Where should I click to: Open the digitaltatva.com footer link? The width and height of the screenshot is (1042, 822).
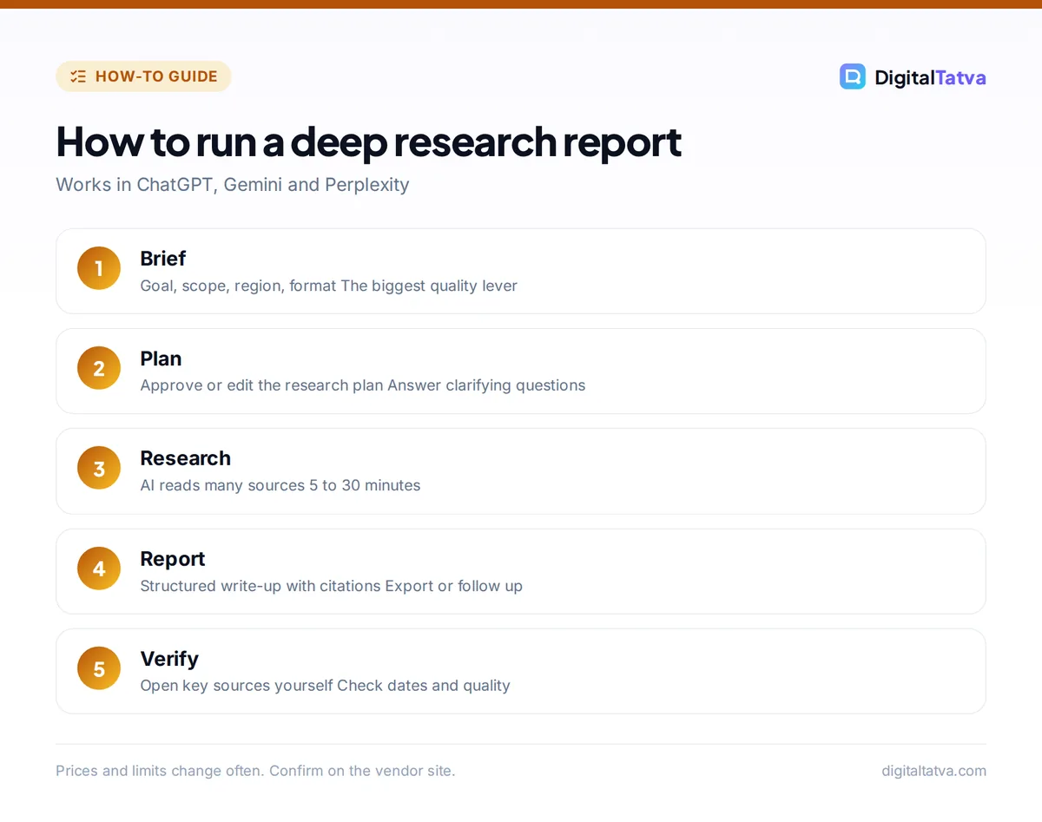point(933,771)
